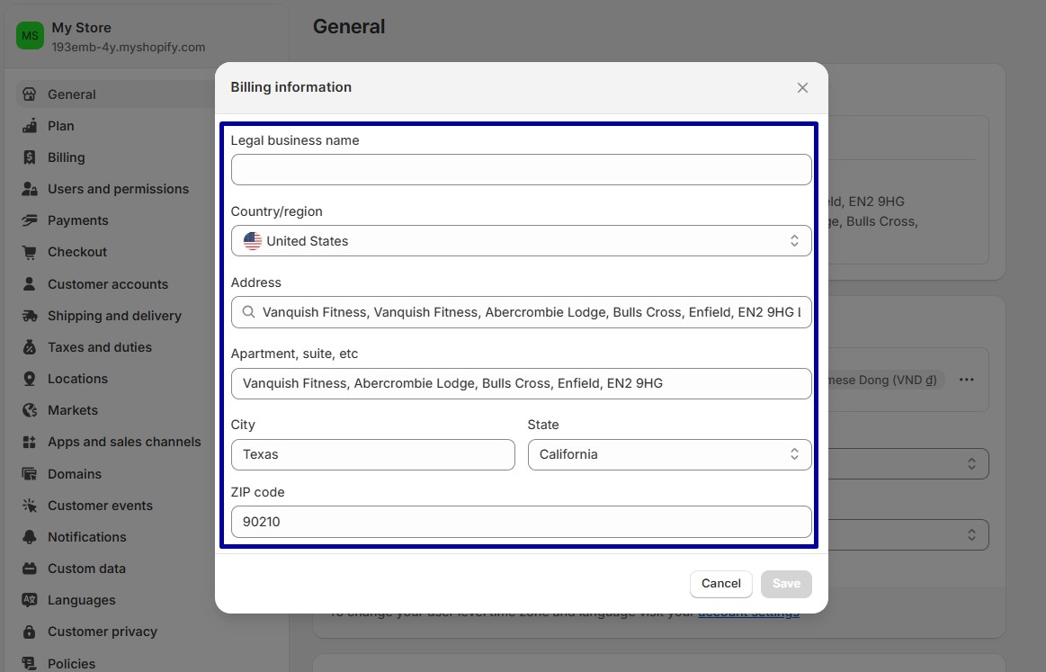
Task: Open Shipping and delivery settings
Action: [x=115, y=316]
